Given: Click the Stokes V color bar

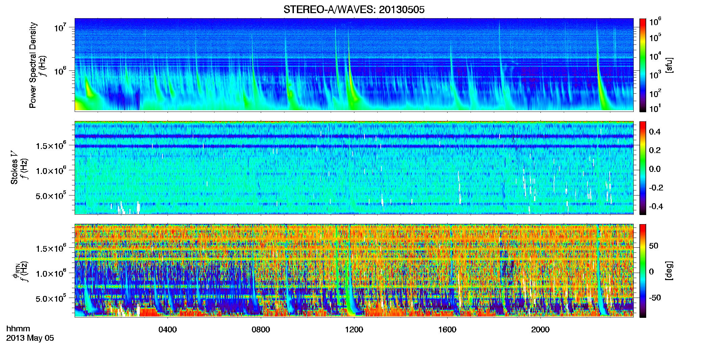Looking at the screenshot, I should 643,168.
